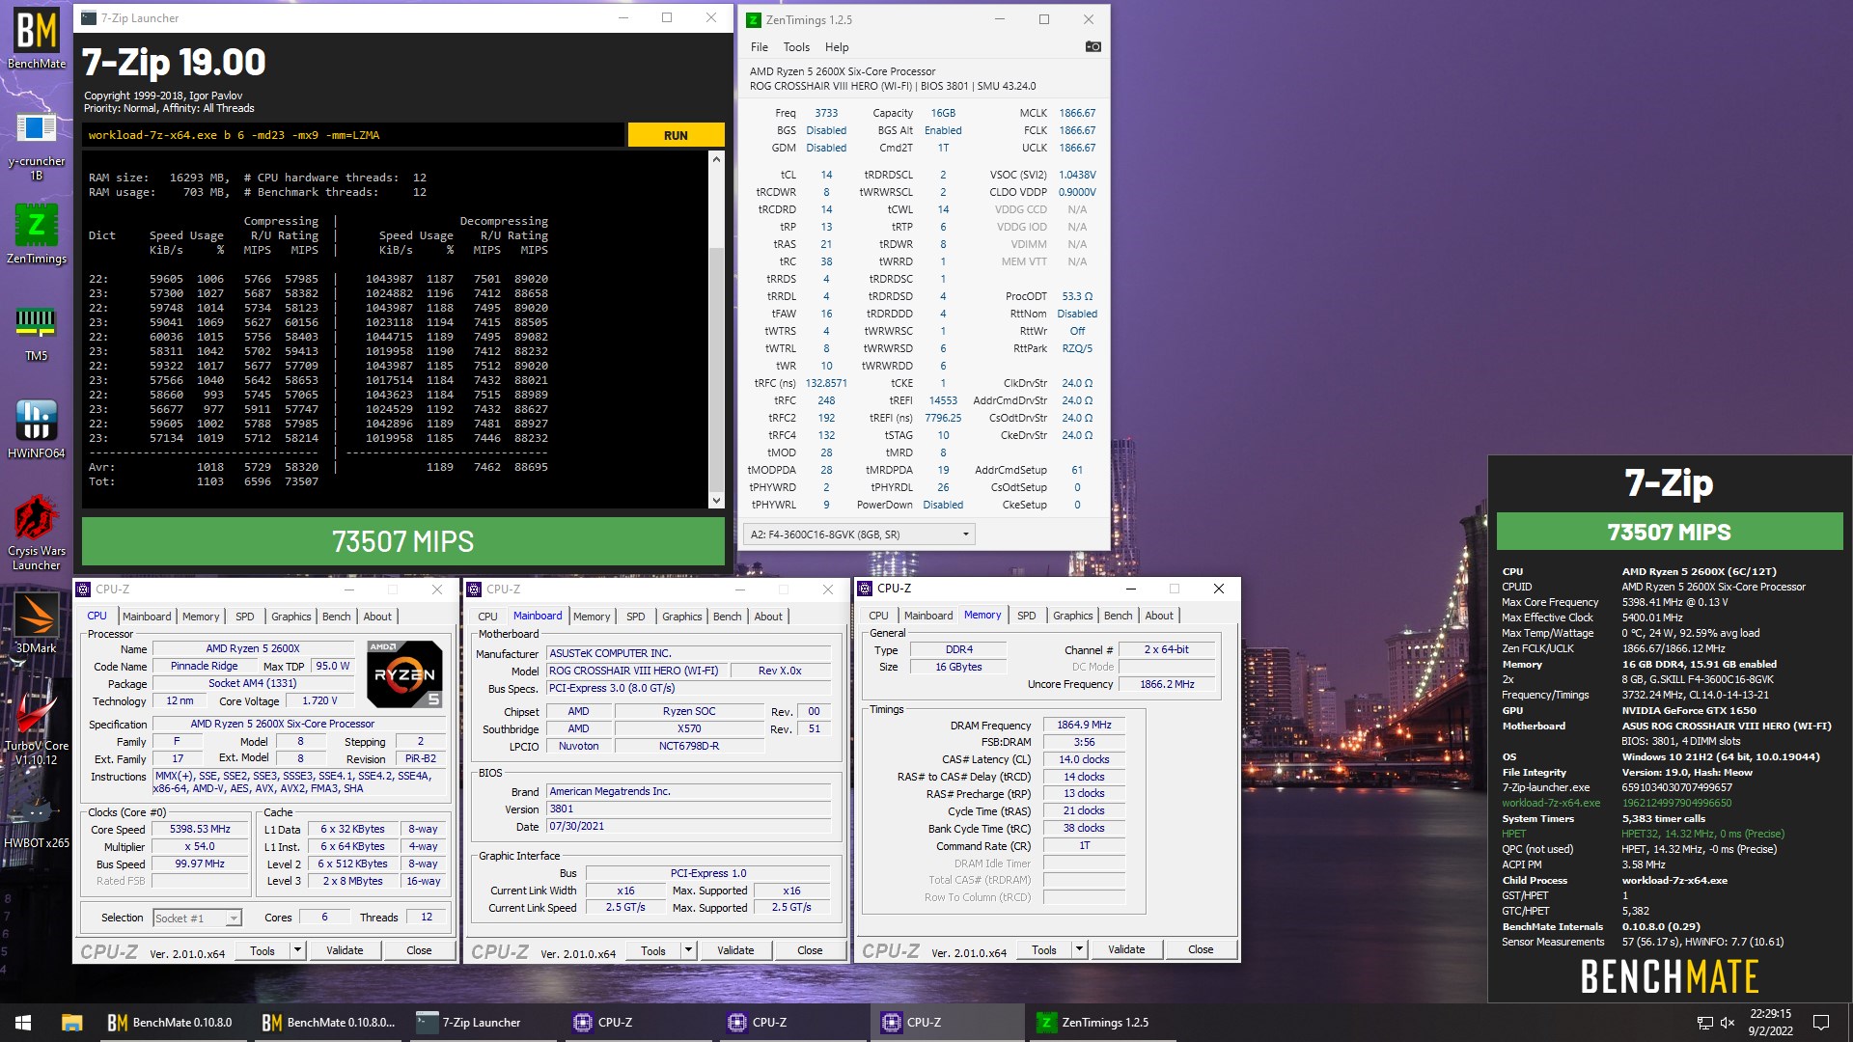This screenshot has height=1042, width=1853.
Task: Launch HWiNFO64 from the desktop
Action: (x=37, y=429)
